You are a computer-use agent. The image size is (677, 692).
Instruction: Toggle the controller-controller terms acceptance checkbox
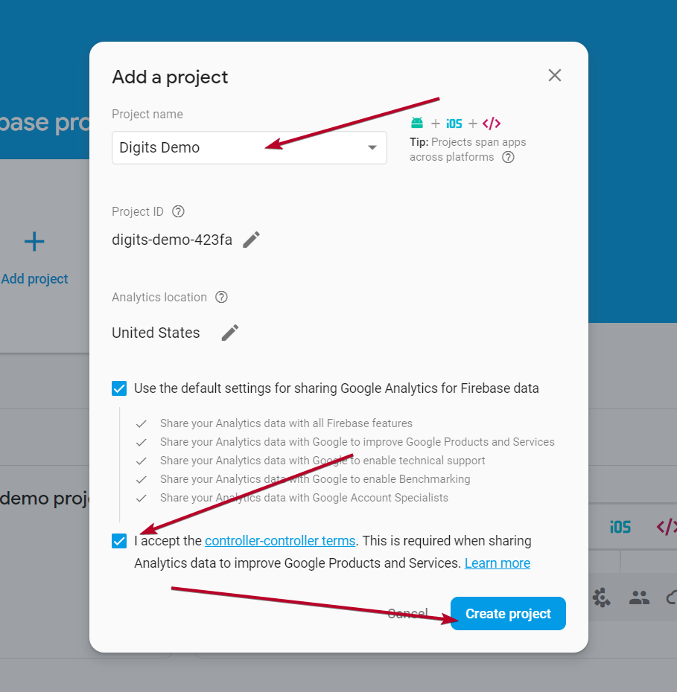tap(119, 541)
